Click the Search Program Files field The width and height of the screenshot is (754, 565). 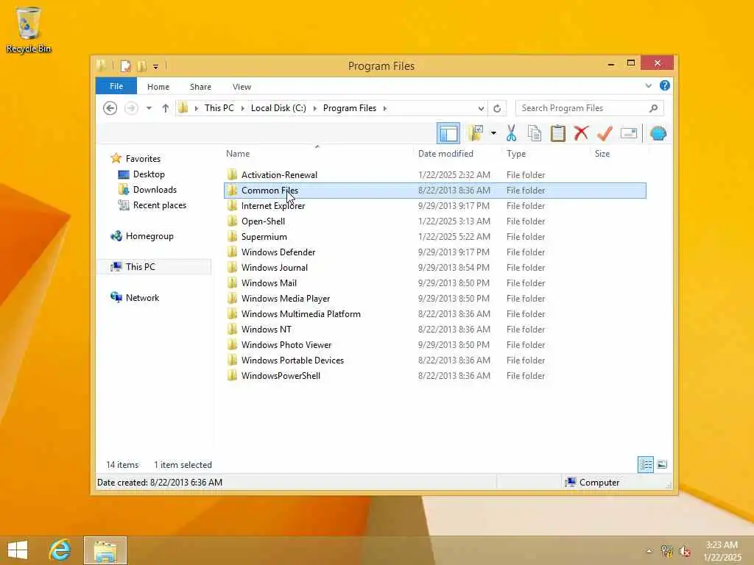[x=590, y=108]
